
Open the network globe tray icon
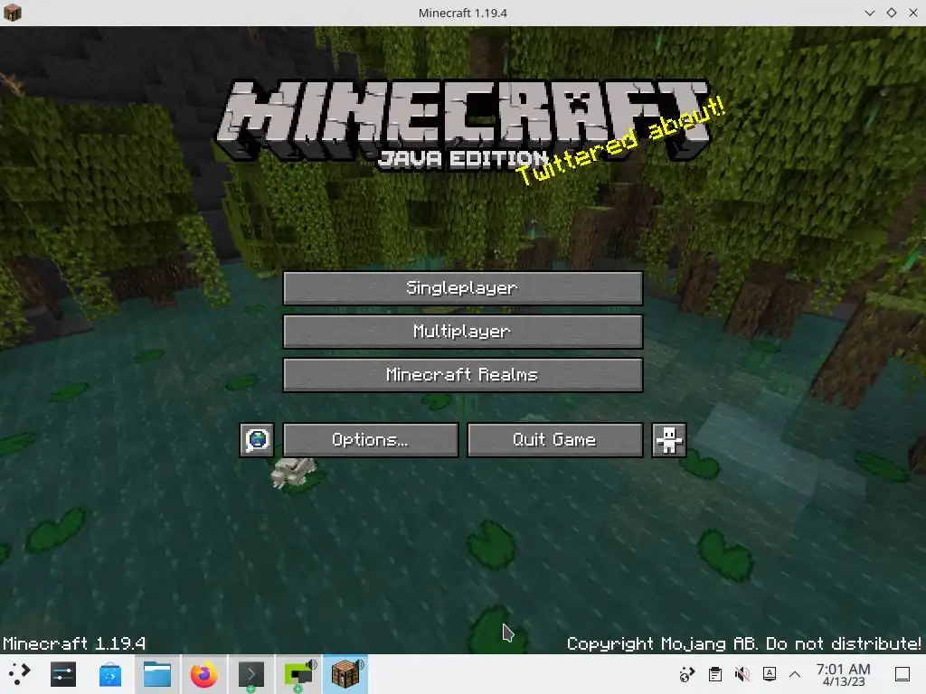tap(687, 674)
